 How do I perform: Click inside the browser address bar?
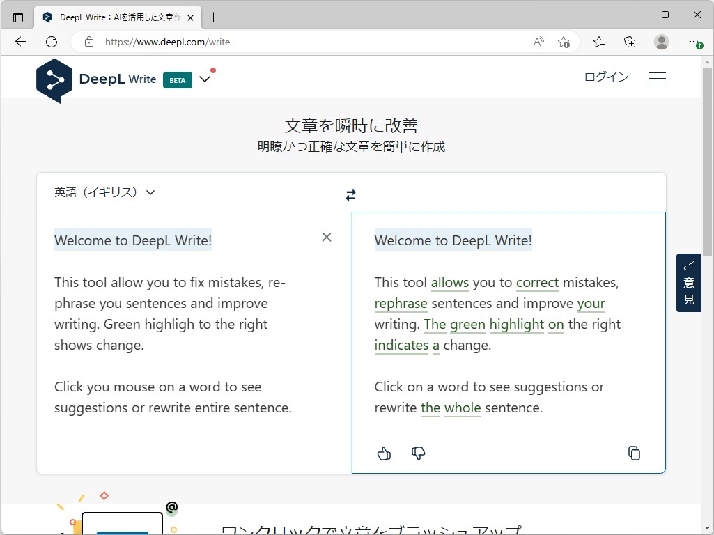point(279,42)
